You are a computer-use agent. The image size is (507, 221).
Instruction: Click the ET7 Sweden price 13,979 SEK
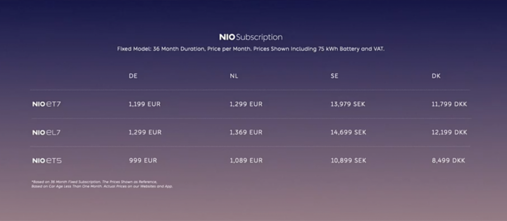point(348,104)
